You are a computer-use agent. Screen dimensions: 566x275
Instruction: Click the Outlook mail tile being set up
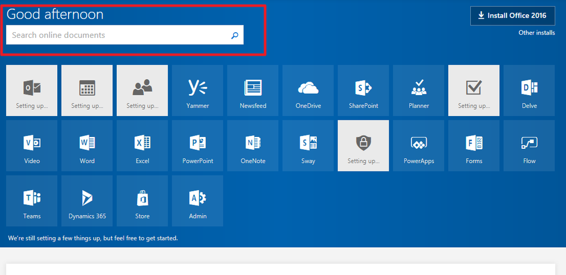32,91
